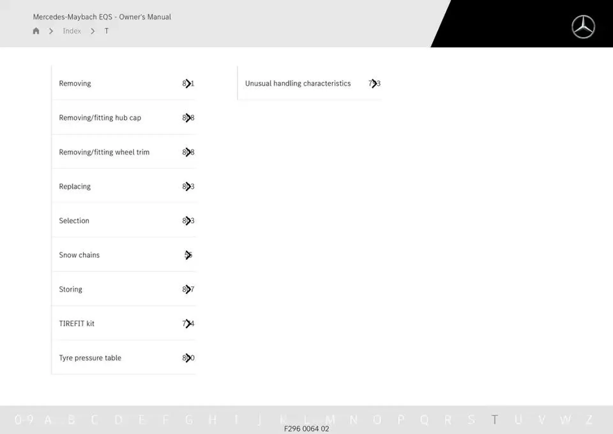
Task: Click the T breadcrumb label
Action: point(106,31)
